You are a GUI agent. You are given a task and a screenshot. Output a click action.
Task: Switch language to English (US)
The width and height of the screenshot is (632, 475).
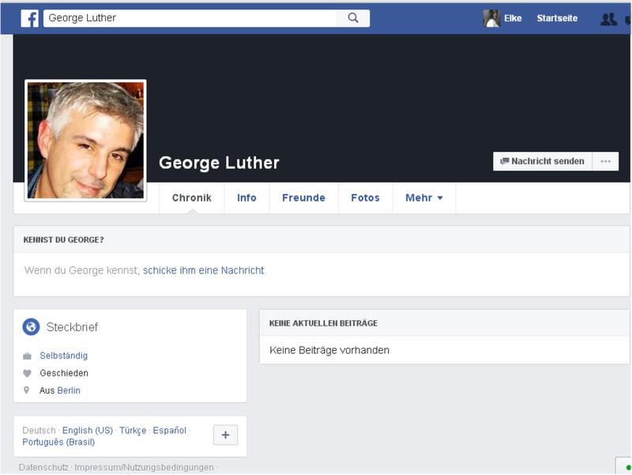[x=88, y=431]
